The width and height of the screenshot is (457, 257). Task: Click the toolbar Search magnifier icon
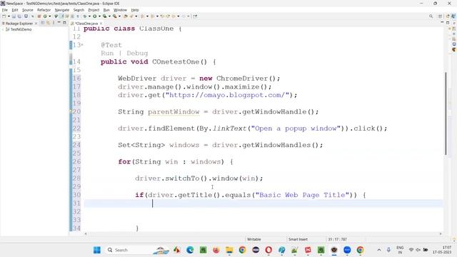[431, 16]
